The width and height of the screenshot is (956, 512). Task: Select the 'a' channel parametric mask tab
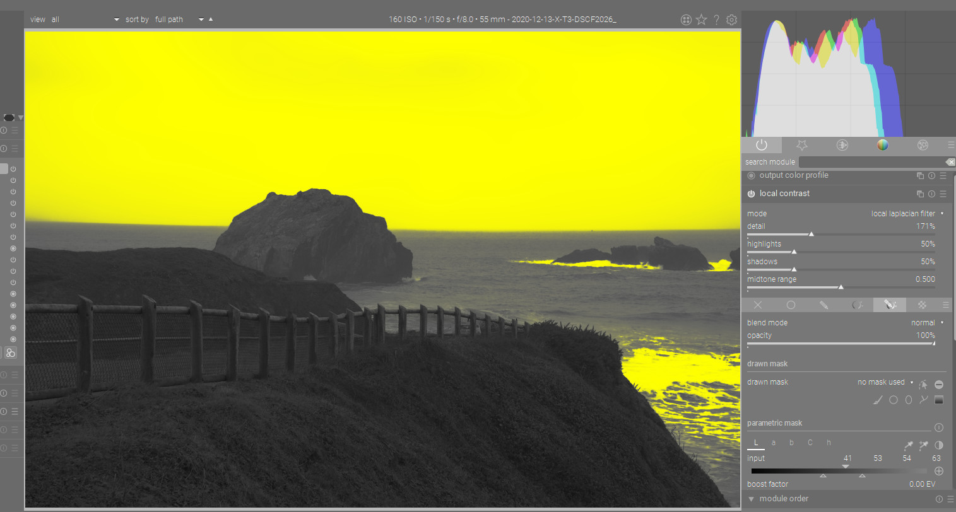click(774, 443)
